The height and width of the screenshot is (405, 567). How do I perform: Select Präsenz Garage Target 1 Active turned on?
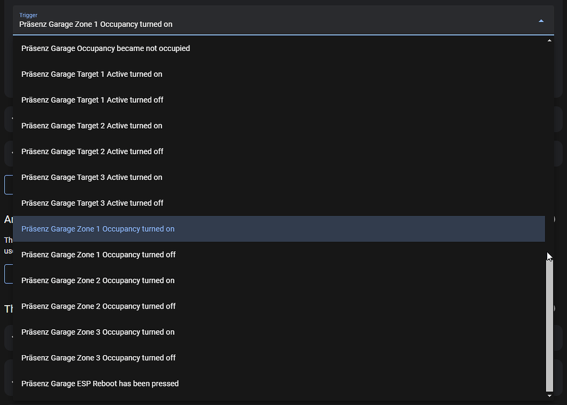pos(91,74)
